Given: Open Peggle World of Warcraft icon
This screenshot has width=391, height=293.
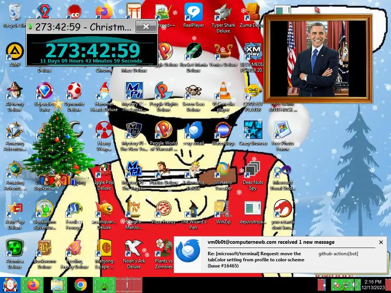Looking at the screenshot, I should [x=163, y=136].
